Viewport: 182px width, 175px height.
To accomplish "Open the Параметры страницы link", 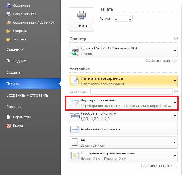I will (159, 166).
